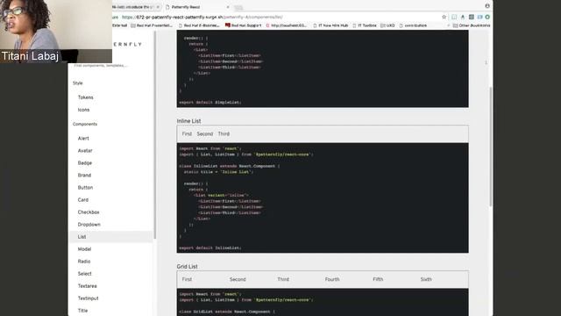Open the Chrome profile avatar icon
This screenshot has height=316, width=561.
(487, 6)
